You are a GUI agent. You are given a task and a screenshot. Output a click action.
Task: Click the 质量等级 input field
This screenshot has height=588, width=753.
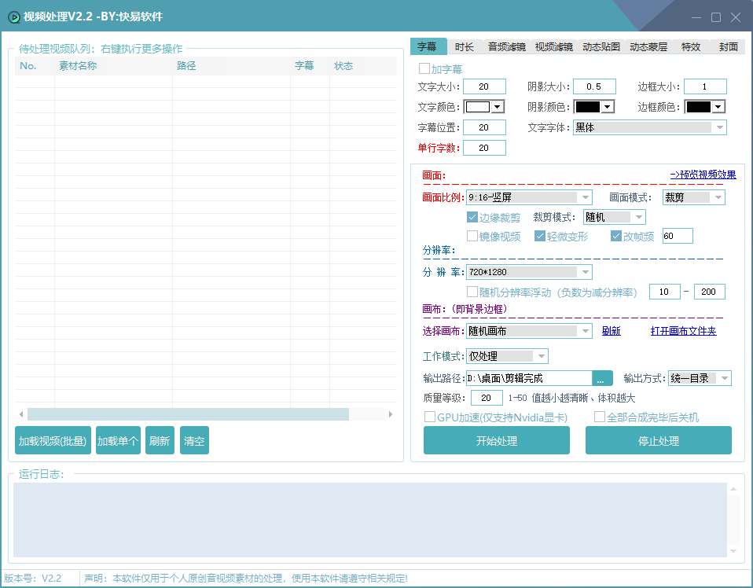[x=487, y=398]
